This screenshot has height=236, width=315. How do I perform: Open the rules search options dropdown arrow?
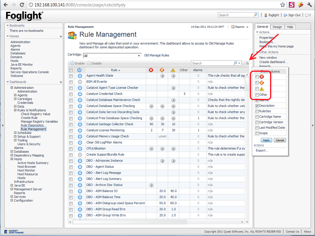239,63
